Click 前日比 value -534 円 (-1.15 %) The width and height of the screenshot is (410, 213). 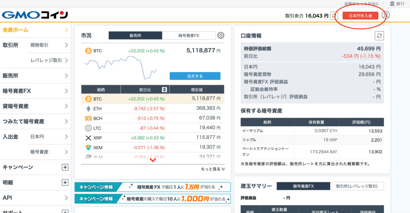pyautogui.click(x=361, y=56)
